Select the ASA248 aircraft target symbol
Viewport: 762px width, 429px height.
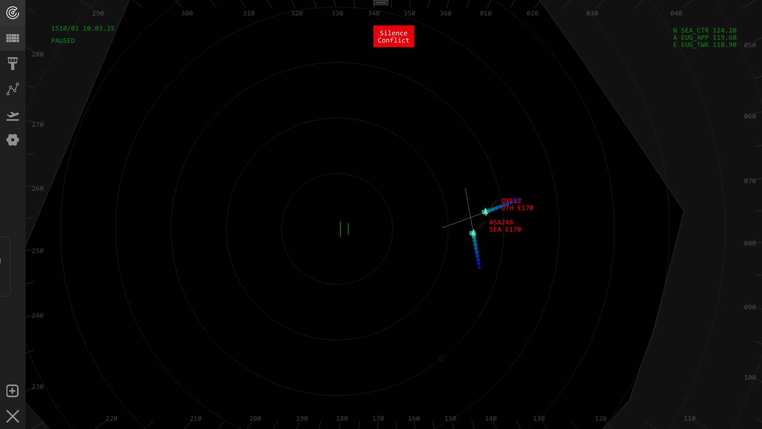coord(473,233)
